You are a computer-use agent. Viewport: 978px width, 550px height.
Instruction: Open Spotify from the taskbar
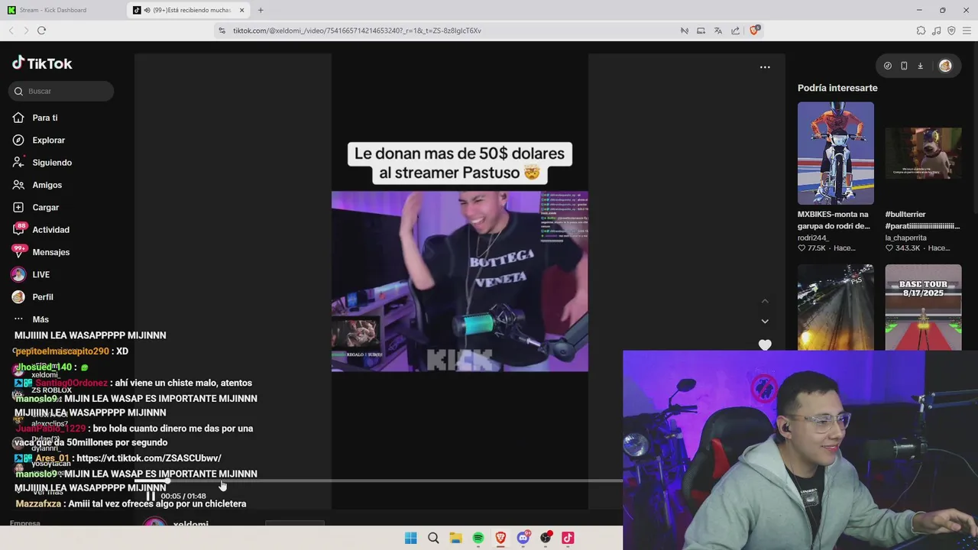click(x=478, y=538)
